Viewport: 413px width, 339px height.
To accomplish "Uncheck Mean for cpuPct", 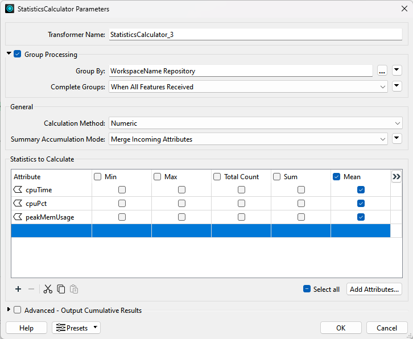I will pyautogui.click(x=361, y=204).
